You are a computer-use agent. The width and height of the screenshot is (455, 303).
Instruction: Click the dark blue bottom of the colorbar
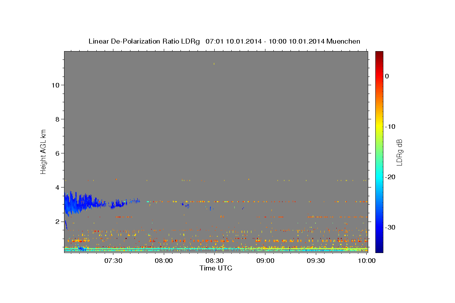(x=379, y=249)
